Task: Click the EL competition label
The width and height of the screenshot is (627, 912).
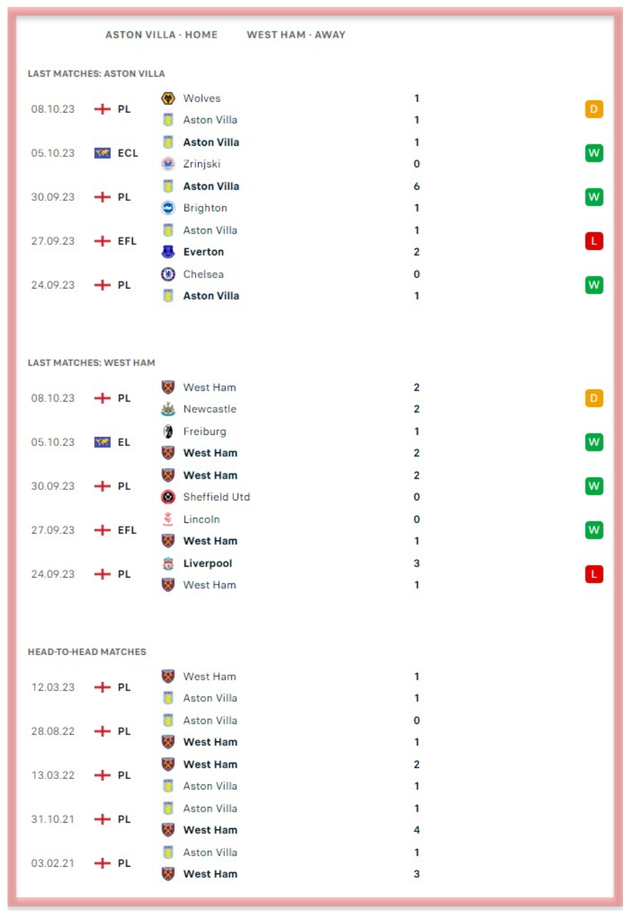Action: pyautogui.click(x=124, y=442)
